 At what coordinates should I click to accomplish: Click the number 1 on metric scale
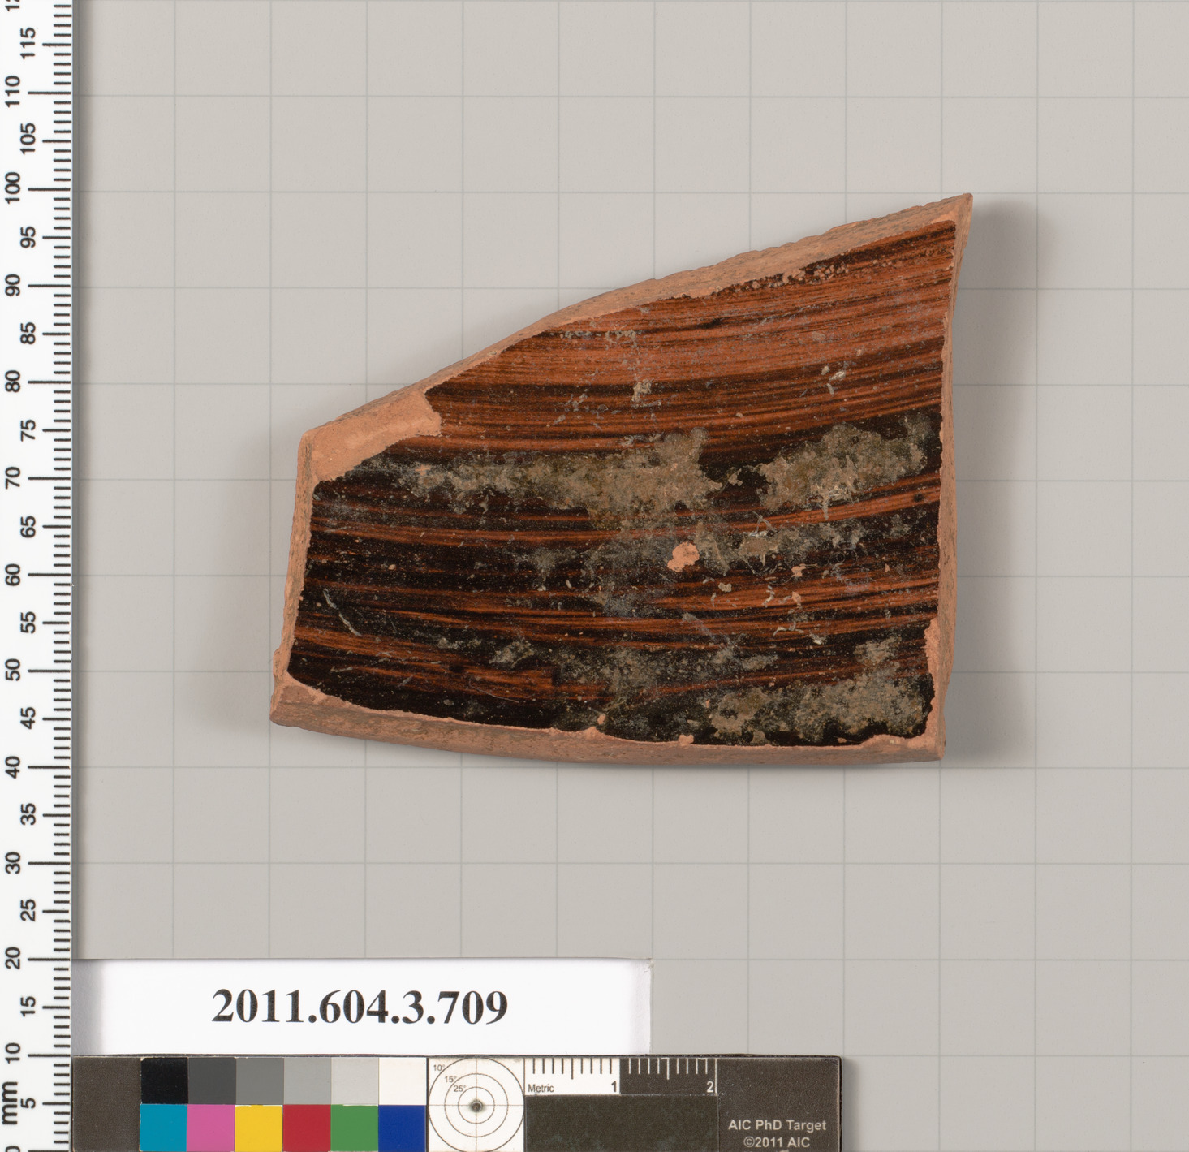[x=614, y=1087]
